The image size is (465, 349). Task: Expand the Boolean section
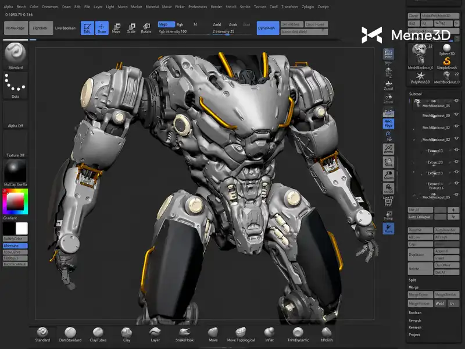pos(415,312)
